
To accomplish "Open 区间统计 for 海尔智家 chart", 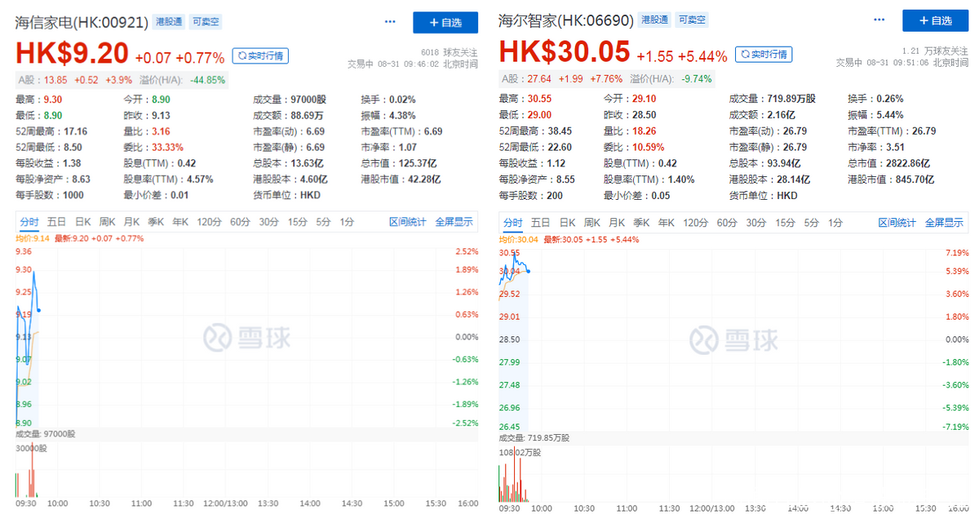I will click(x=897, y=223).
